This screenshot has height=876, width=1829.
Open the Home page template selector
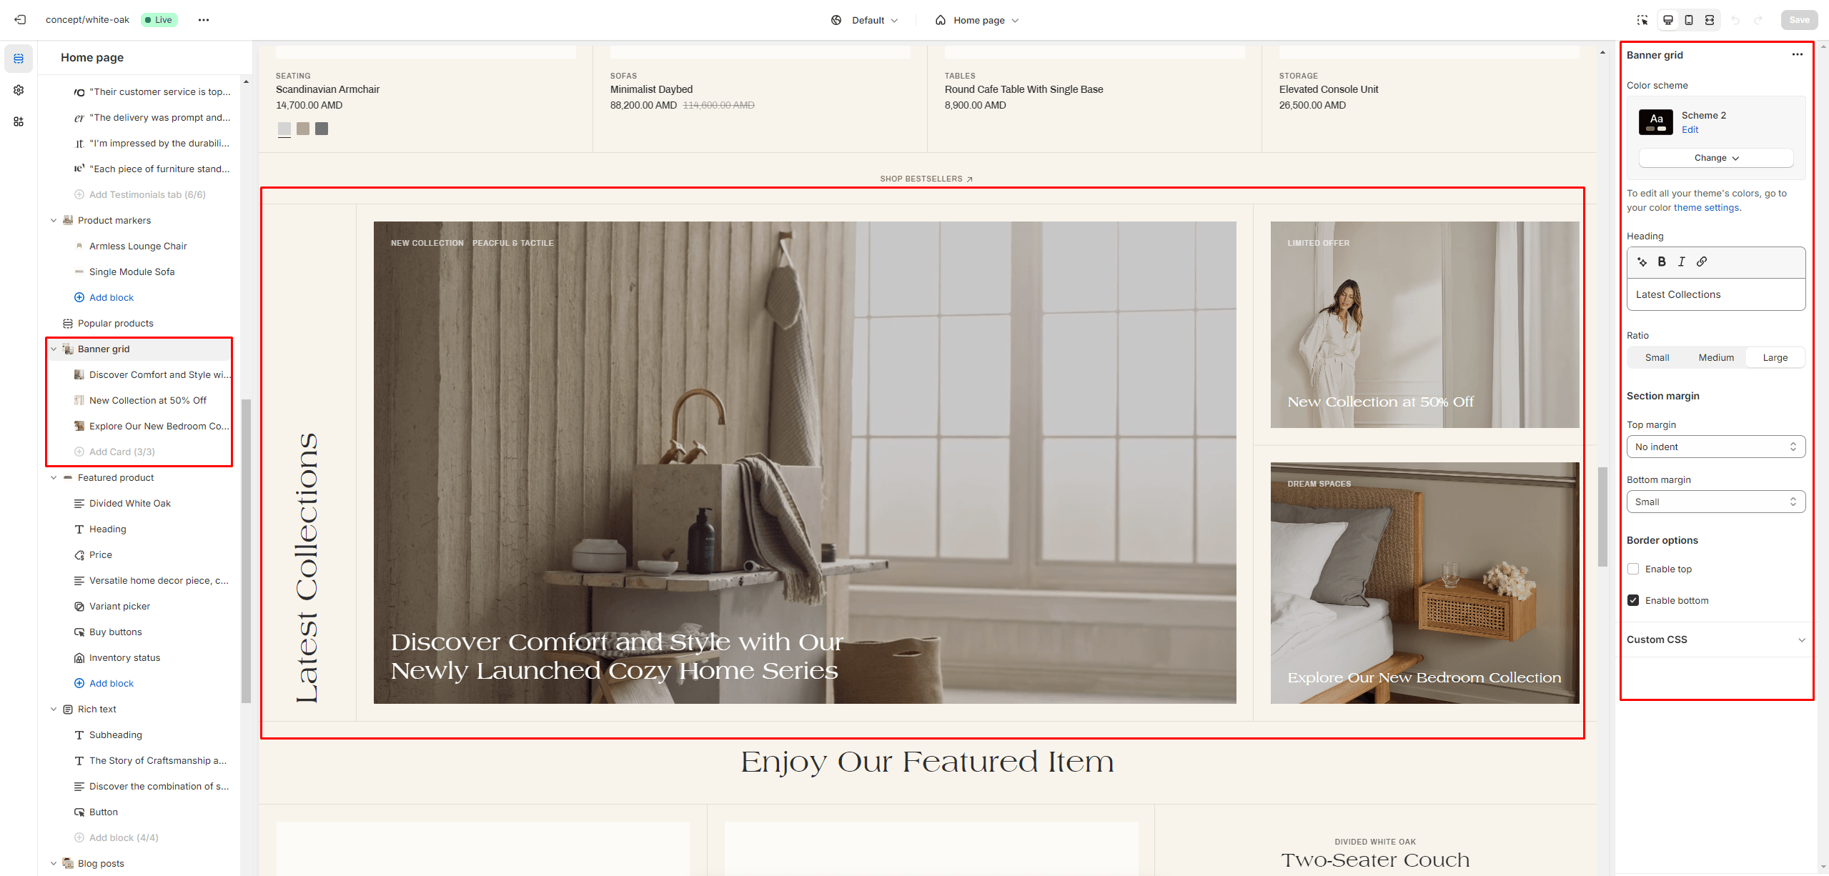click(x=977, y=20)
